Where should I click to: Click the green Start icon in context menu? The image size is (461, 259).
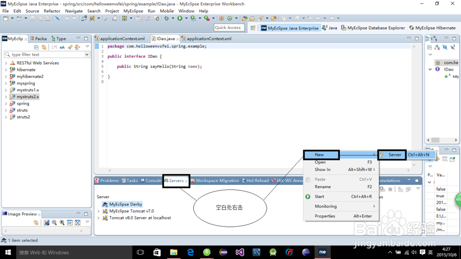click(x=308, y=196)
